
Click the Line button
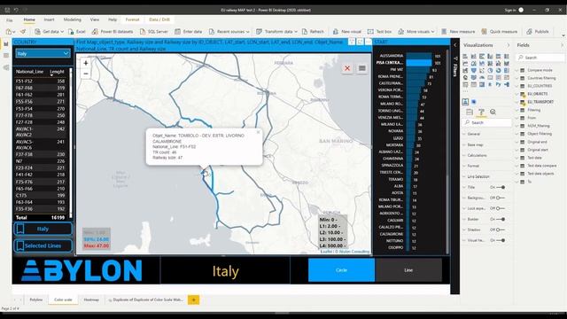408,269
